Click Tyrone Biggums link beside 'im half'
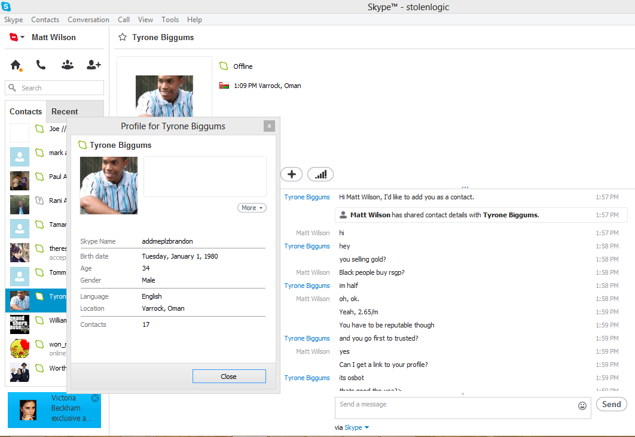Image resolution: width=635 pixels, height=437 pixels. (307, 286)
